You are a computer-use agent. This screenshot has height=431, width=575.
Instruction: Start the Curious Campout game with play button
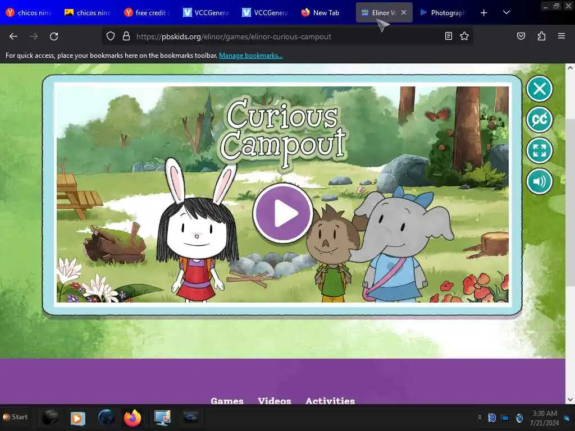coord(283,213)
